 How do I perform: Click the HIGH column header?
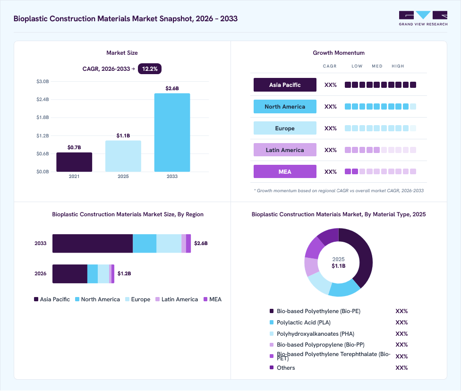coord(398,66)
